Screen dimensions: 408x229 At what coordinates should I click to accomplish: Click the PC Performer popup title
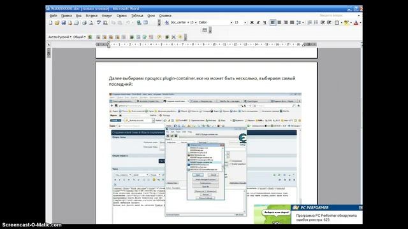pos(314,207)
